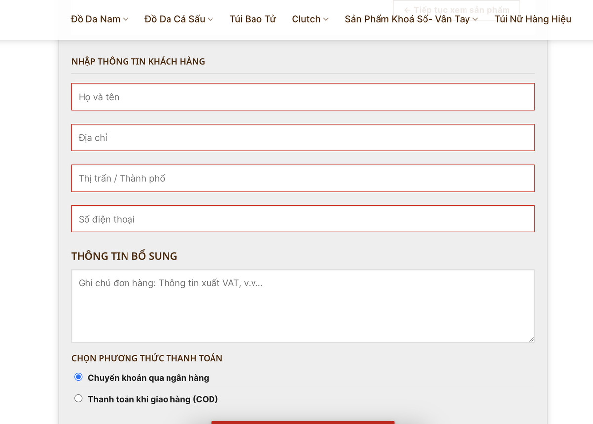
Task: Click the Thanh toán khi giao hàng label text
Action: click(153, 399)
